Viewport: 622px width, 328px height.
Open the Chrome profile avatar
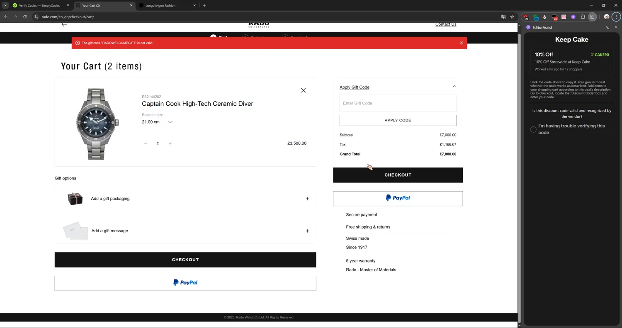[607, 17]
